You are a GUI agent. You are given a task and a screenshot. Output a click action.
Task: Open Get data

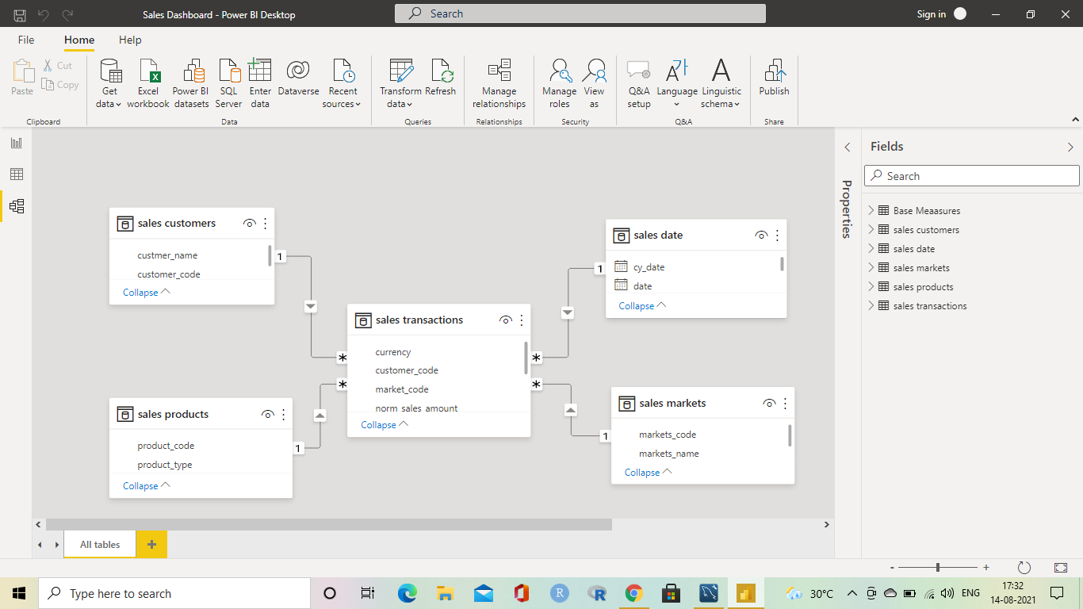point(108,82)
